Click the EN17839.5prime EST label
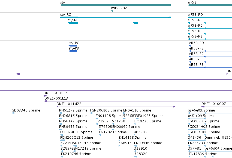 click(x=203, y=154)
